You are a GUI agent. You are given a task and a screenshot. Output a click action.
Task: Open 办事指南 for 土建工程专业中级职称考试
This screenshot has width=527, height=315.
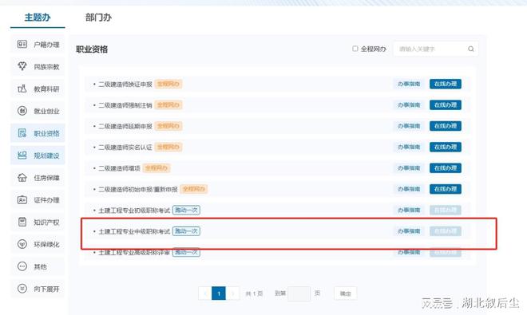click(409, 231)
